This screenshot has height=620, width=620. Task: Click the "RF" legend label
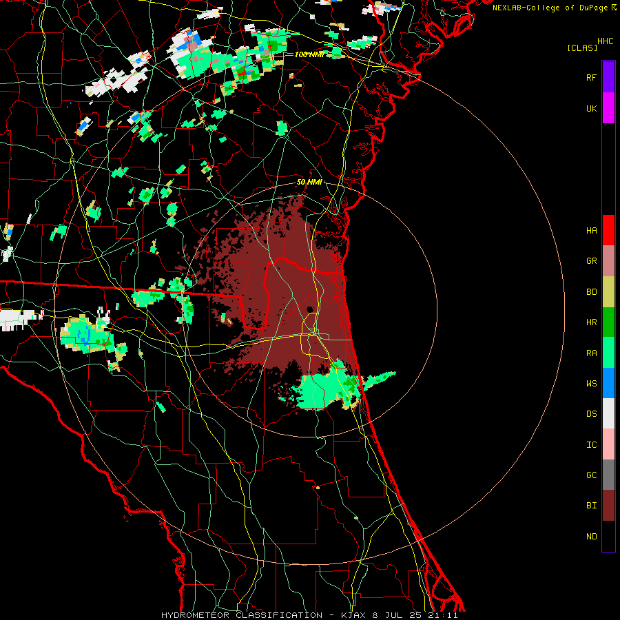click(591, 77)
